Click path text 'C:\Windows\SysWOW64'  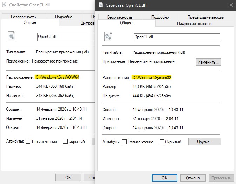[58, 77]
